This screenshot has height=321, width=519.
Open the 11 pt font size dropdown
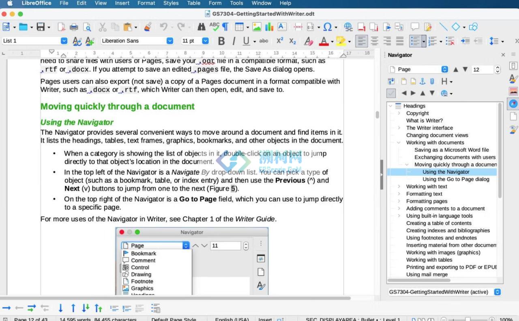coord(205,41)
